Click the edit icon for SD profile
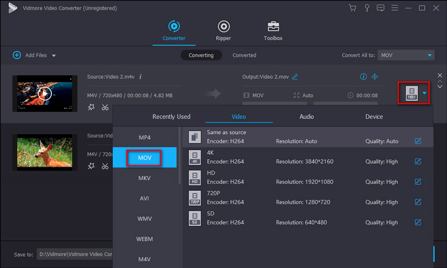Viewport: 447px width, 268px height. click(x=418, y=222)
